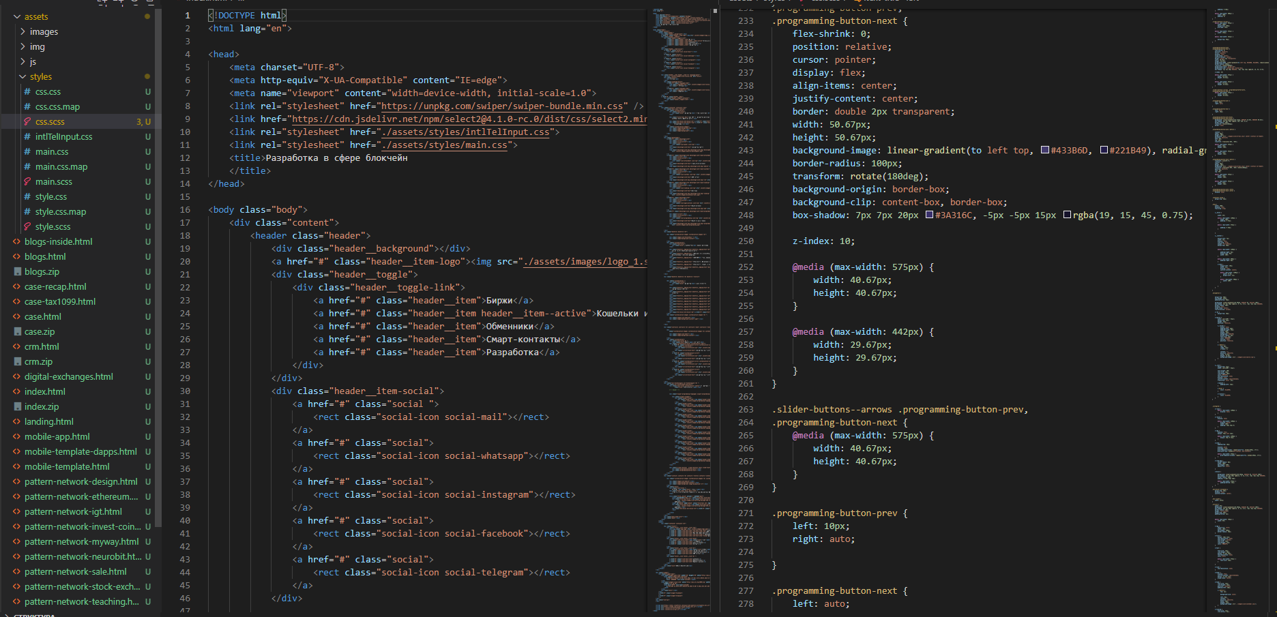Screen dimensions: 1277x617
Task: Click 'transform: rotate(180deg);' line
Action: pos(860,177)
